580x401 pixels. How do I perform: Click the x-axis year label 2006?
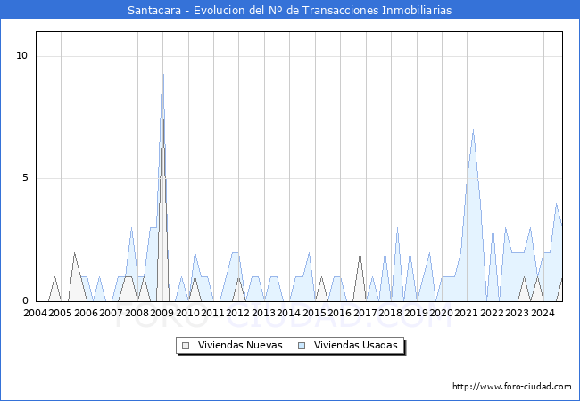(x=86, y=313)
